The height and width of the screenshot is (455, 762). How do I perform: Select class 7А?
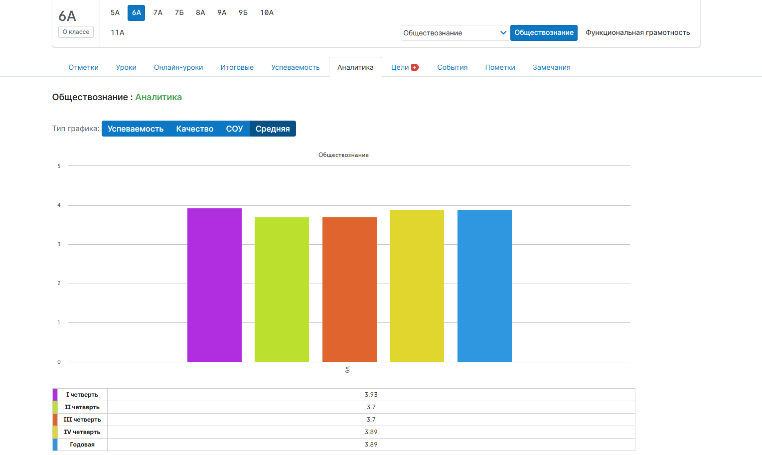[158, 12]
